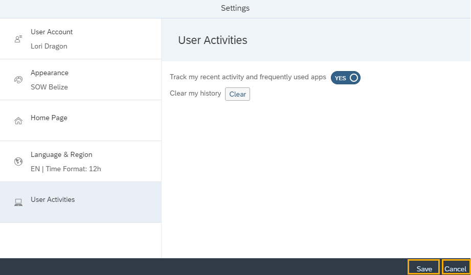
Task: Click the Language & Region globe icon
Action: [x=18, y=162]
